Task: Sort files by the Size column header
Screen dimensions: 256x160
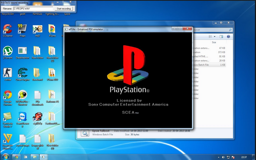Action: 214,42
